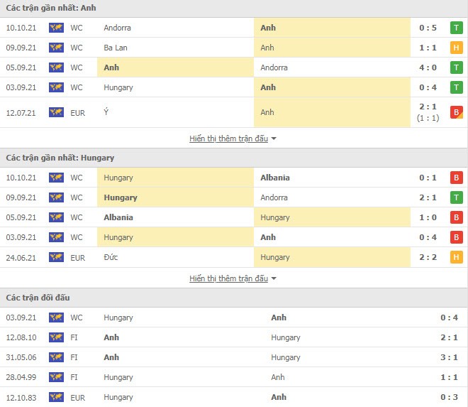Click the orange H badge for Ba Lan match
Image resolution: width=468 pixels, height=407 pixels.
click(456, 48)
